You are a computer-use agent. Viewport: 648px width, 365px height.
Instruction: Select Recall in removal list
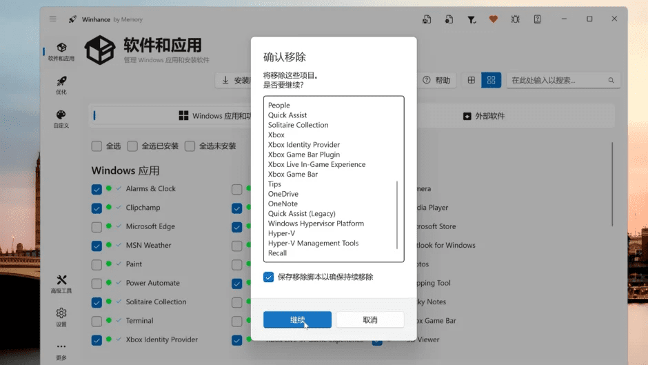point(277,253)
